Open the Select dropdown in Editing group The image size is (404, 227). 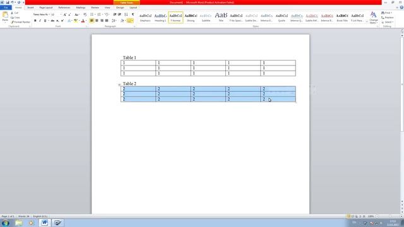point(387,22)
